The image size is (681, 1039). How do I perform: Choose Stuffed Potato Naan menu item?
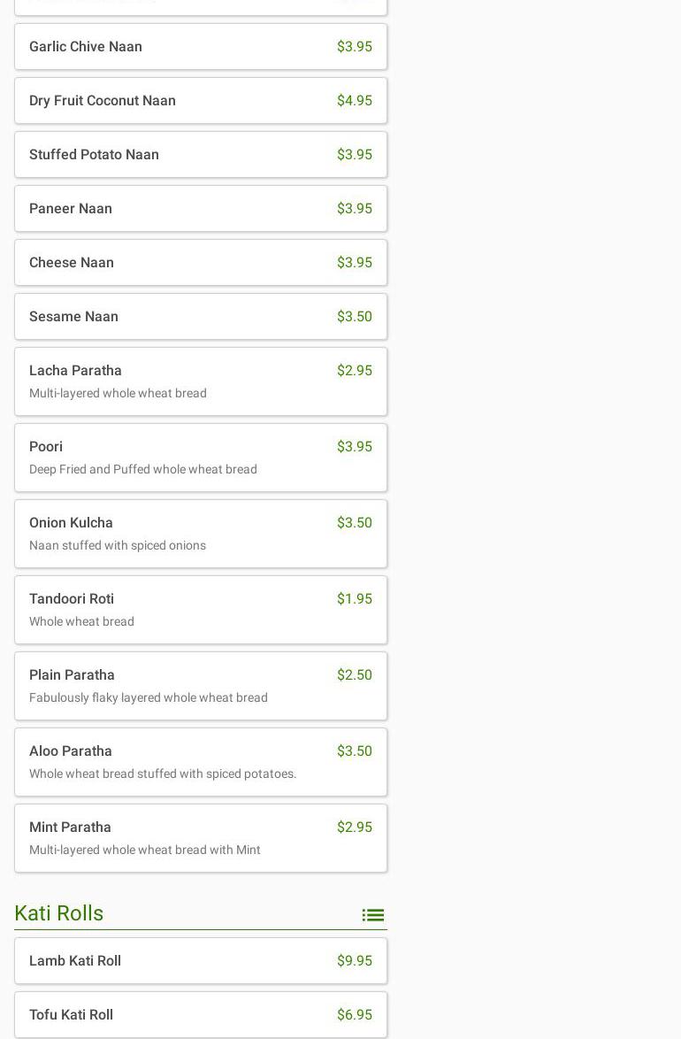[200, 155]
